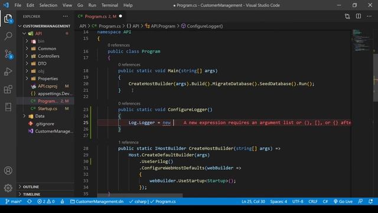Click the API breadcrumb folder segment
This screenshot has width=378, height=213.
click(83, 26)
